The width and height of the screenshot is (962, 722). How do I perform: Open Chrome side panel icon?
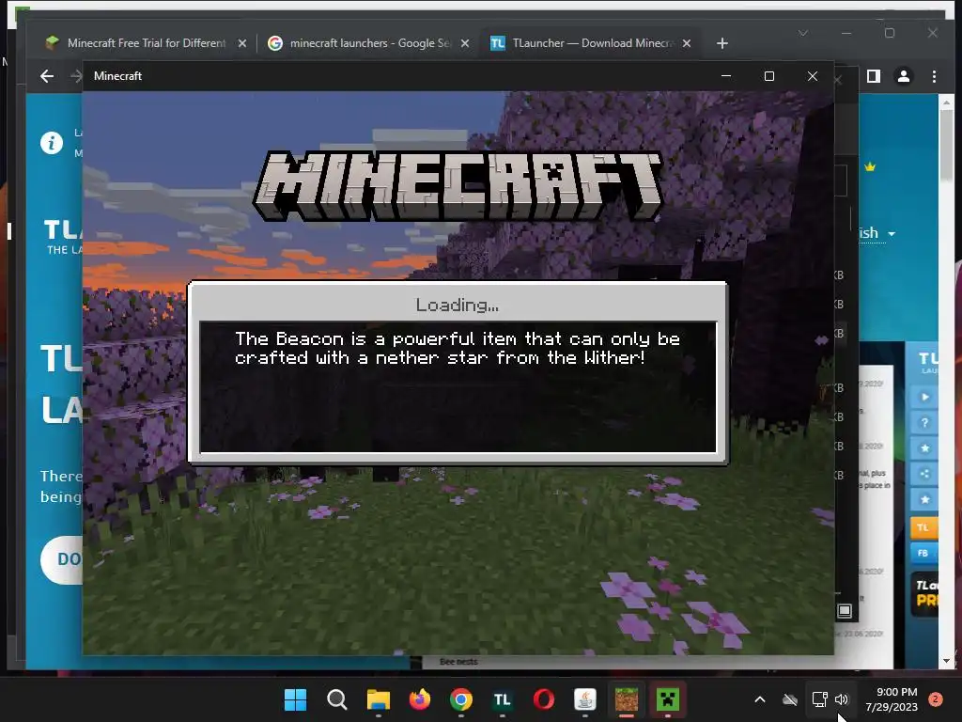(874, 76)
